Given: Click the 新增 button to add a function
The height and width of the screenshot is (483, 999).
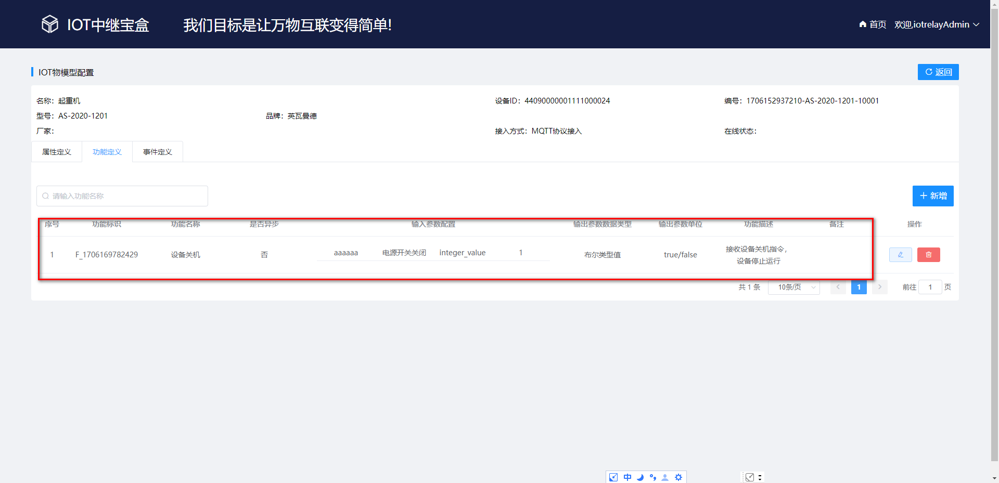Looking at the screenshot, I should click(933, 196).
